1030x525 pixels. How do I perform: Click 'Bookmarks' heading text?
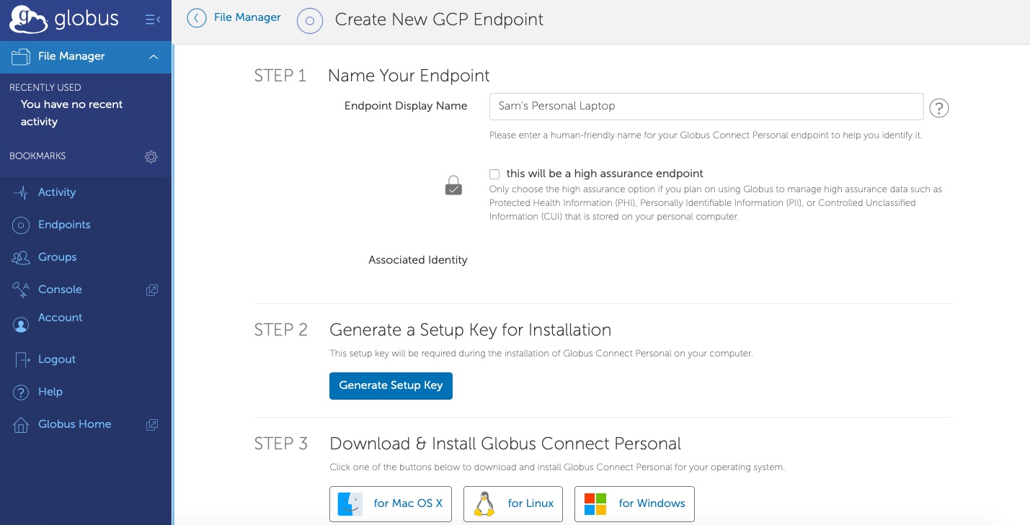37,156
